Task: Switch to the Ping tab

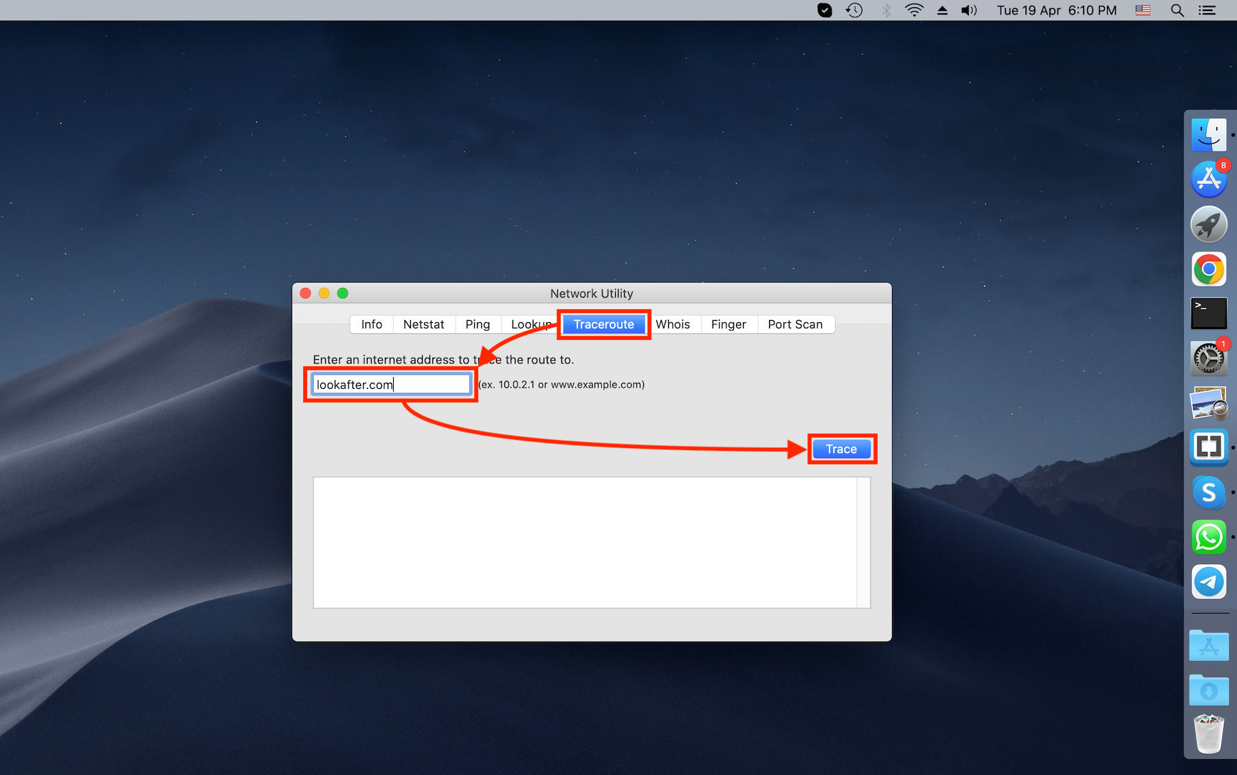Action: click(478, 324)
